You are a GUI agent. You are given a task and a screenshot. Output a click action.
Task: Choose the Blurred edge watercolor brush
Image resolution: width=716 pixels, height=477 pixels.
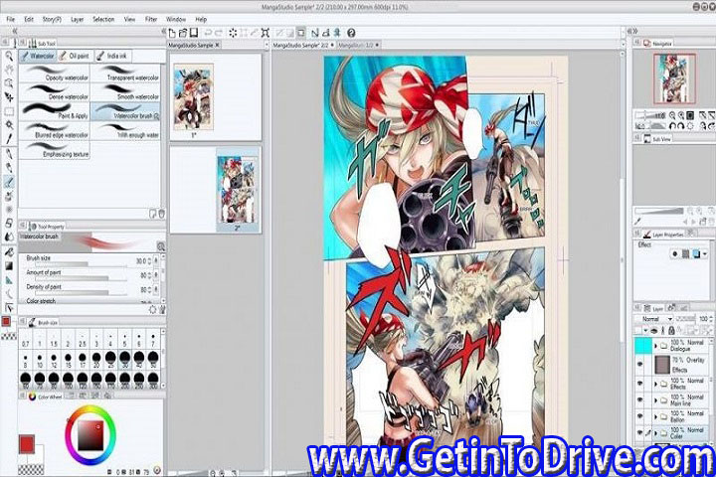tap(55, 131)
